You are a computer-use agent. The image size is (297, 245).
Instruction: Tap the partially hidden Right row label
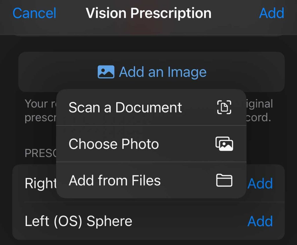coord(41,183)
